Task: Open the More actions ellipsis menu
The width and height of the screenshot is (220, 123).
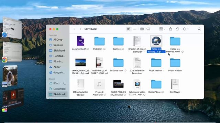Action: click(186, 29)
